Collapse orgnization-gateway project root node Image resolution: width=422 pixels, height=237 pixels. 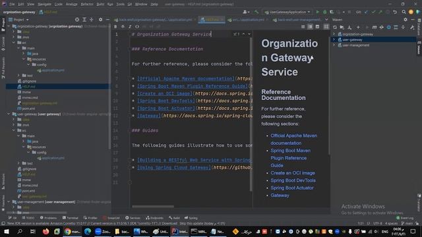coord(9,26)
